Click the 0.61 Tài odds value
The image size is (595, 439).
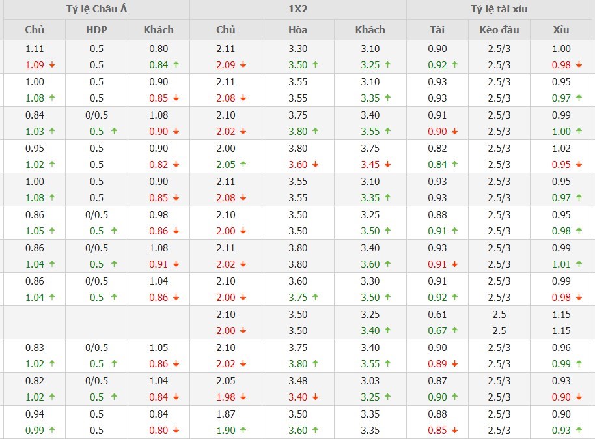[x=437, y=315]
